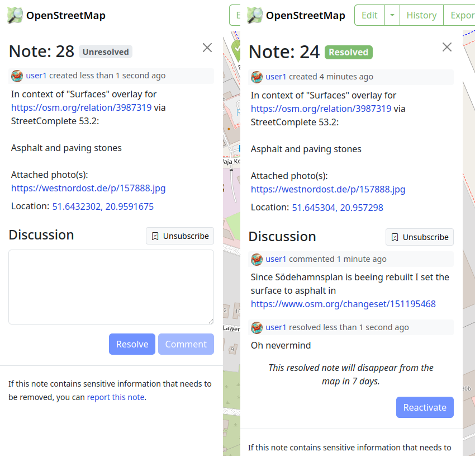The height and width of the screenshot is (456, 475).
Task: Click user1 avatar beside 'commented 1 minute ago'
Action: pos(256,260)
